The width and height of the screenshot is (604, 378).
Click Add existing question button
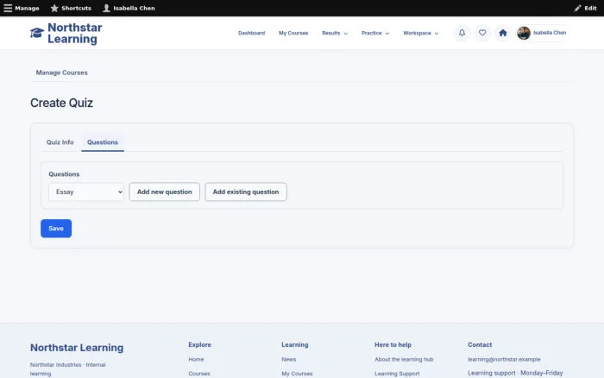point(246,192)
